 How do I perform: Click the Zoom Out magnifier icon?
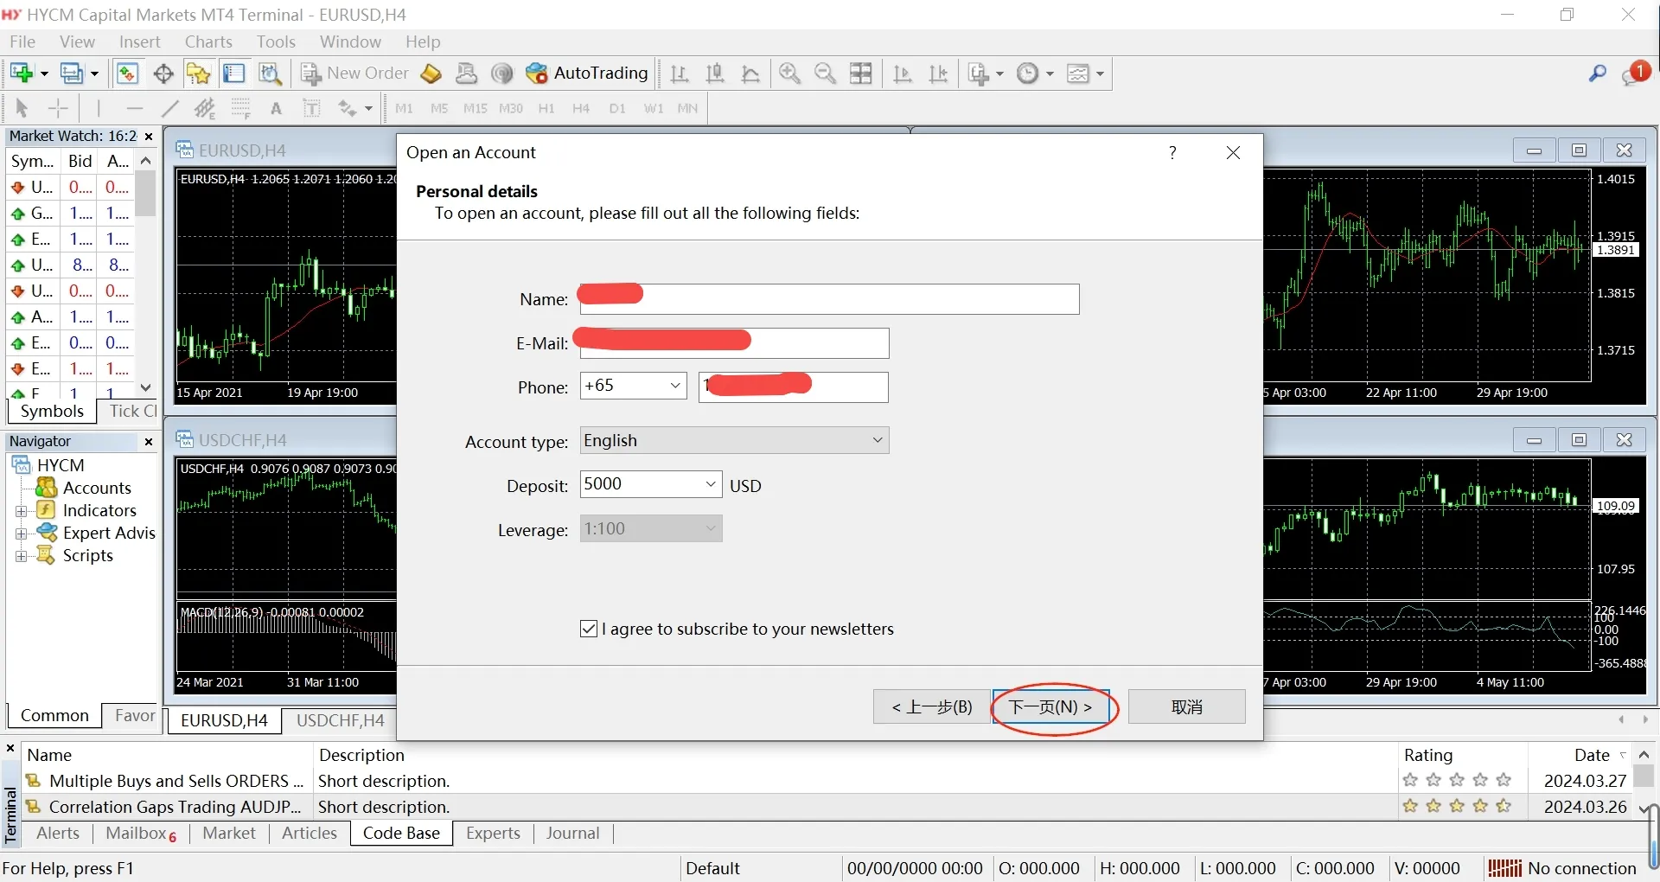[826, 73]
